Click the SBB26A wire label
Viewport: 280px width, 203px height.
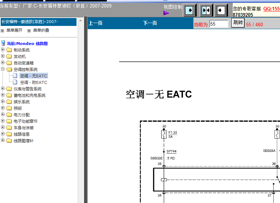[269, 151]
